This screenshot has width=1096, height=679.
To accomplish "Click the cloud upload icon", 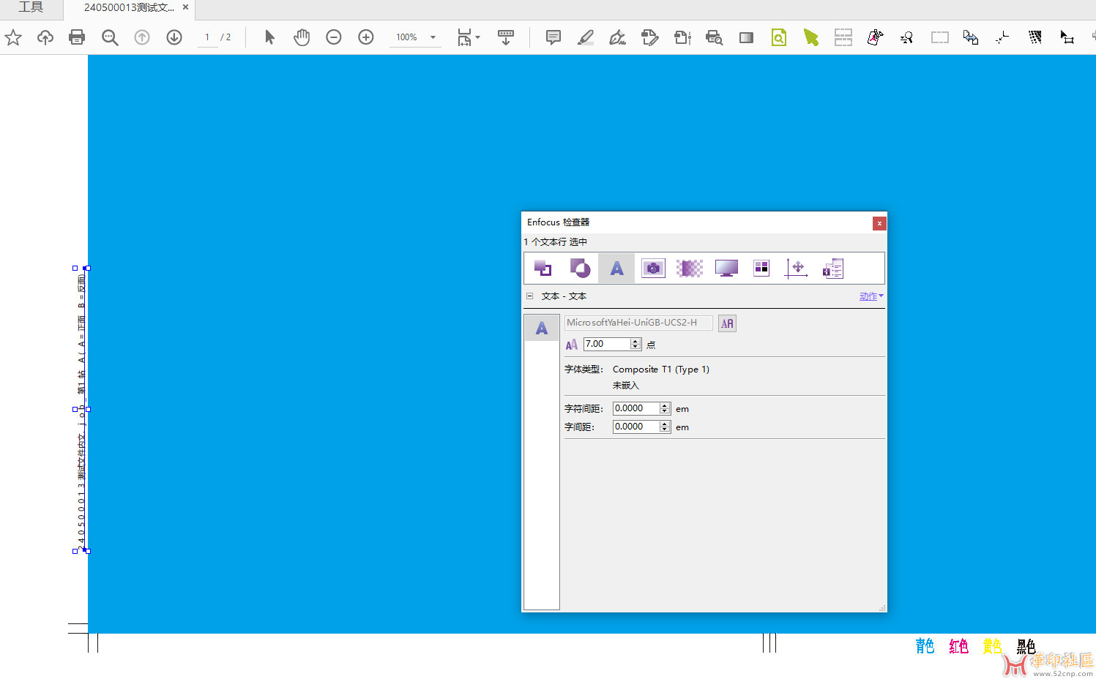I will click(x=45, y=37).
